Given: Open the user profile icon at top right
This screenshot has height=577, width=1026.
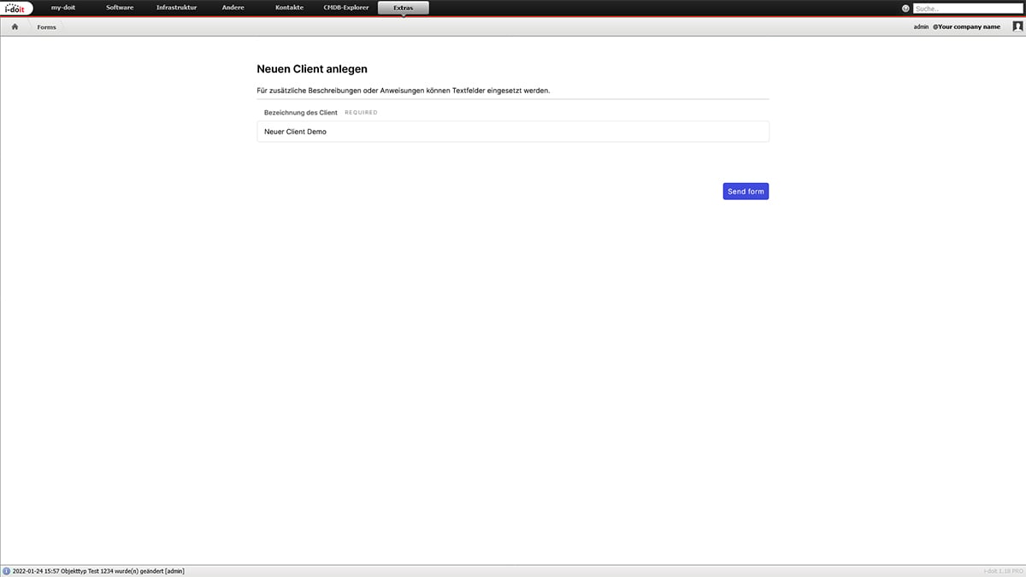Looking at the screenshot, I should (x=1017, y=26).
